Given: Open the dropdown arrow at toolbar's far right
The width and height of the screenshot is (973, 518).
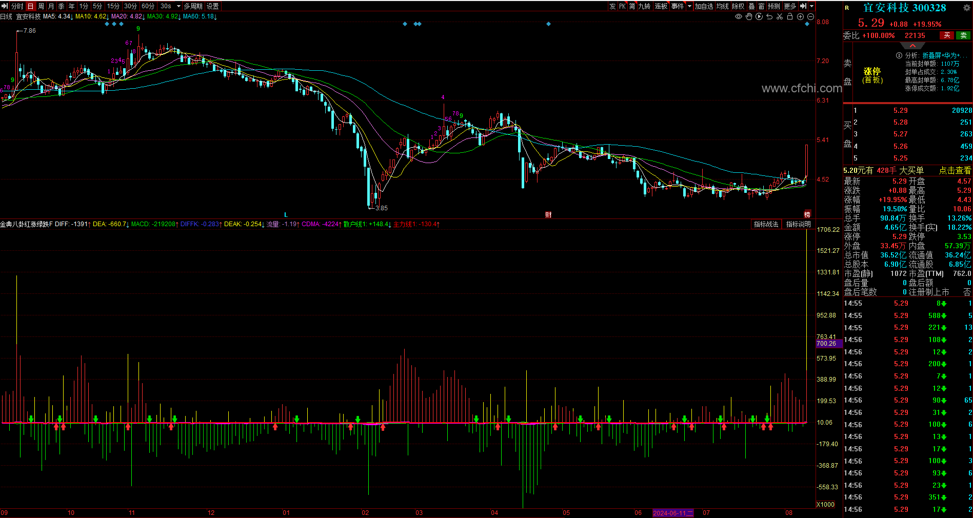Looking at the screenshot, I should point(811,6).
